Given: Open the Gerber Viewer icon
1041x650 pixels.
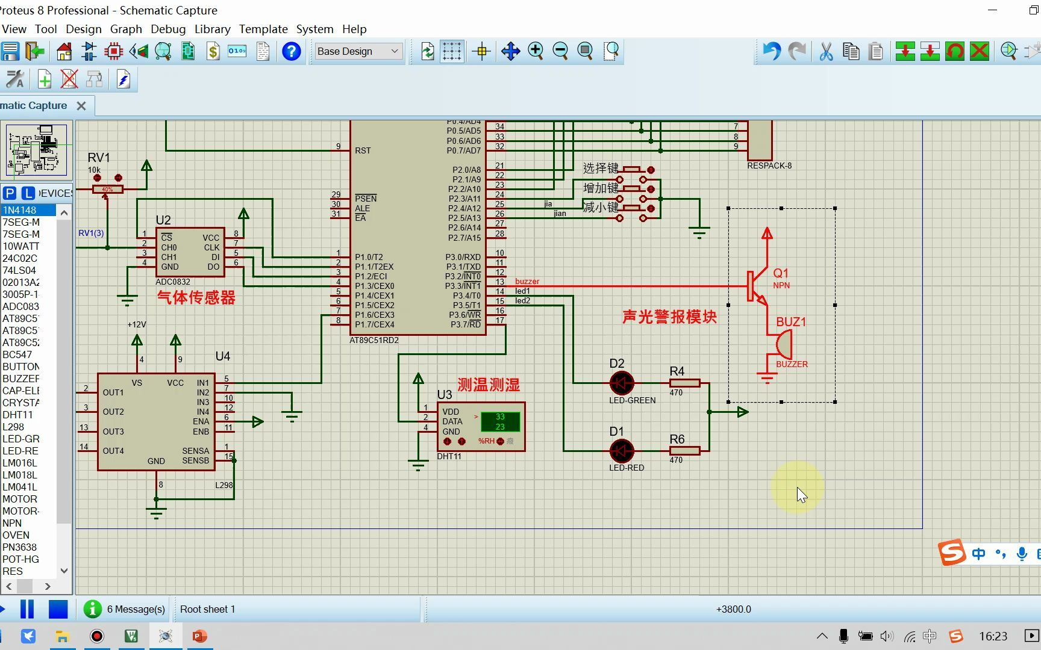Looking at the screenshot, I should [163, 51].
